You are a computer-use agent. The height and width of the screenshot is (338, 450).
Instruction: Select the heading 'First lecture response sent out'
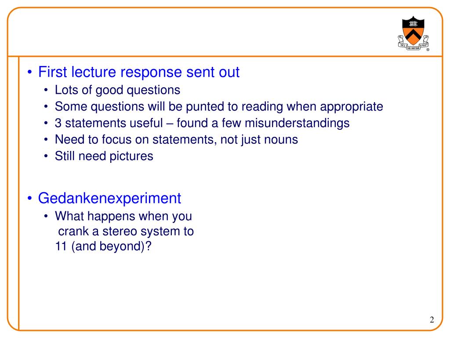(x=139, y=72)
